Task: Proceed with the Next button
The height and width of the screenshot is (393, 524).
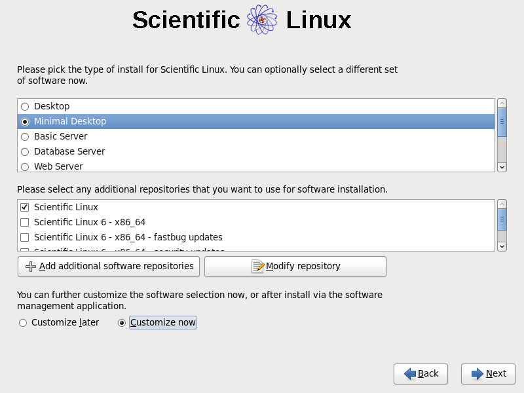Action: (488, 373)
